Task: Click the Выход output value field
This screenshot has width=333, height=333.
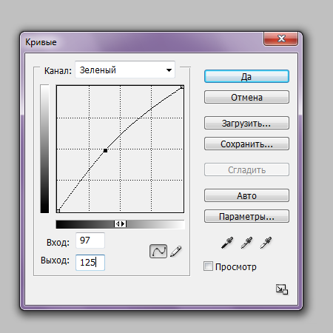Action: point(90,263)
